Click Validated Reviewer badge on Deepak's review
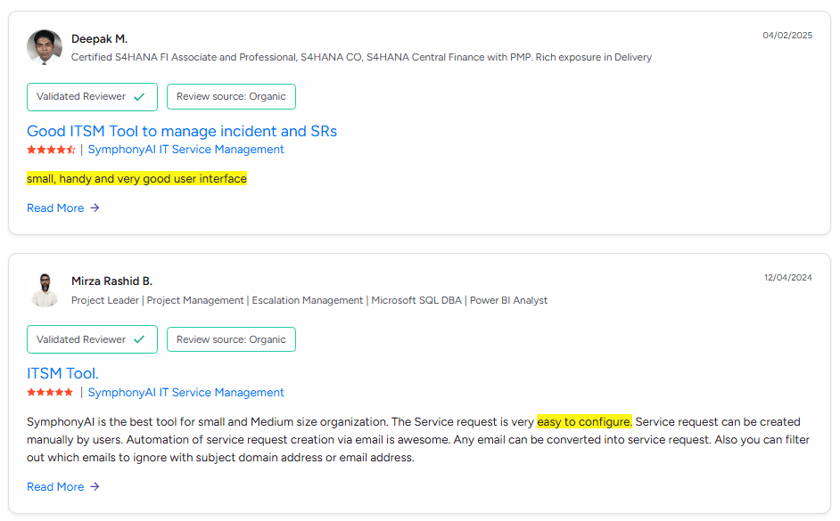This screenshot has height=521, width=840. (92, 97)
